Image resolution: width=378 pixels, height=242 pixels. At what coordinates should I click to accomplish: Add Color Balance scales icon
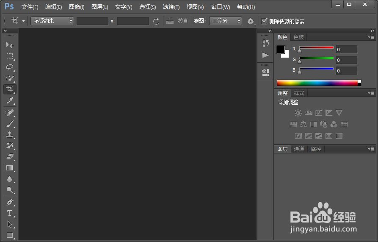tap(303, 125)
